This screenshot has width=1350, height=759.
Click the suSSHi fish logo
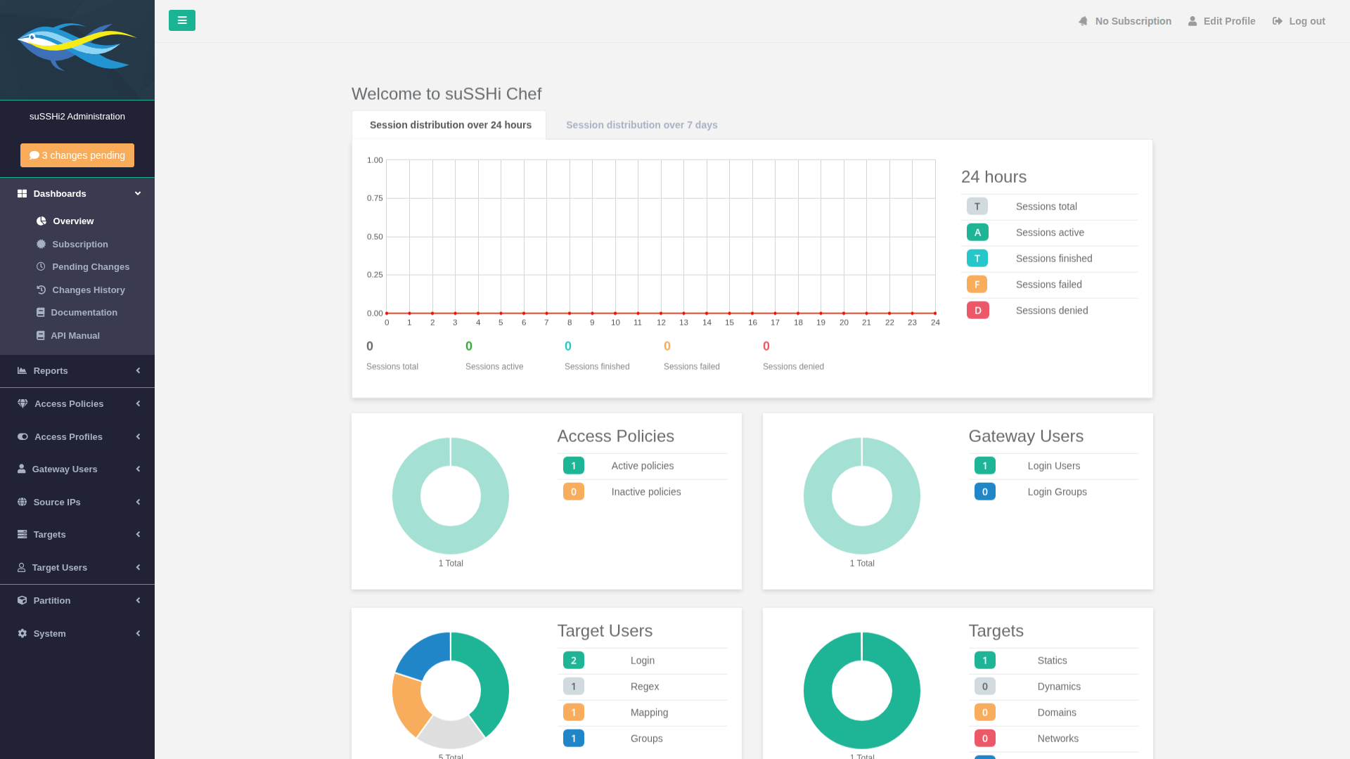(77, 46)
